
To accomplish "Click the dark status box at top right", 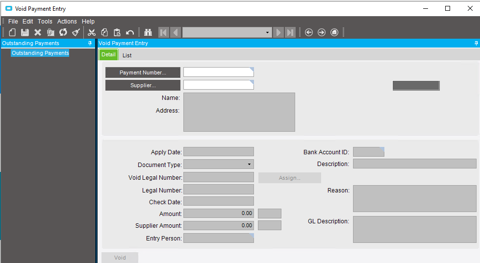I will 416,86.
